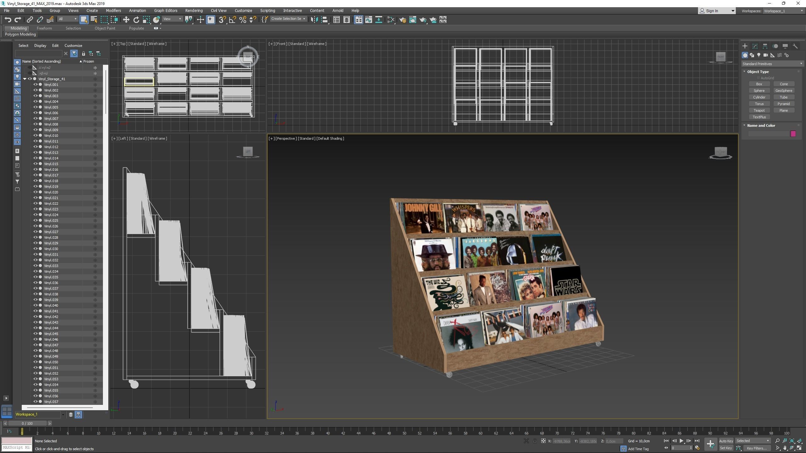Click the Undo arrow icon
Screen dimensions: 806x453
pos(8,20)
